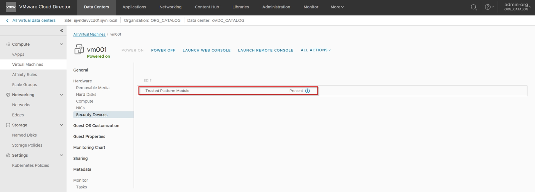Click the back arrow to virtual data centers
This screenshot has height=192, width=535.
7,21
